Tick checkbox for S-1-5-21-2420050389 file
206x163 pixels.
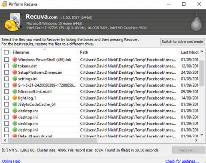(6, 85)
